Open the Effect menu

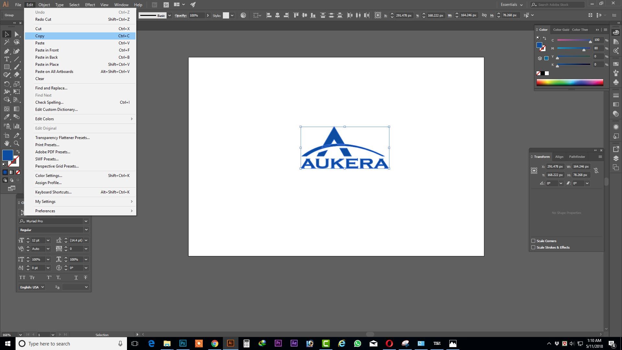(x=90, y=5)
